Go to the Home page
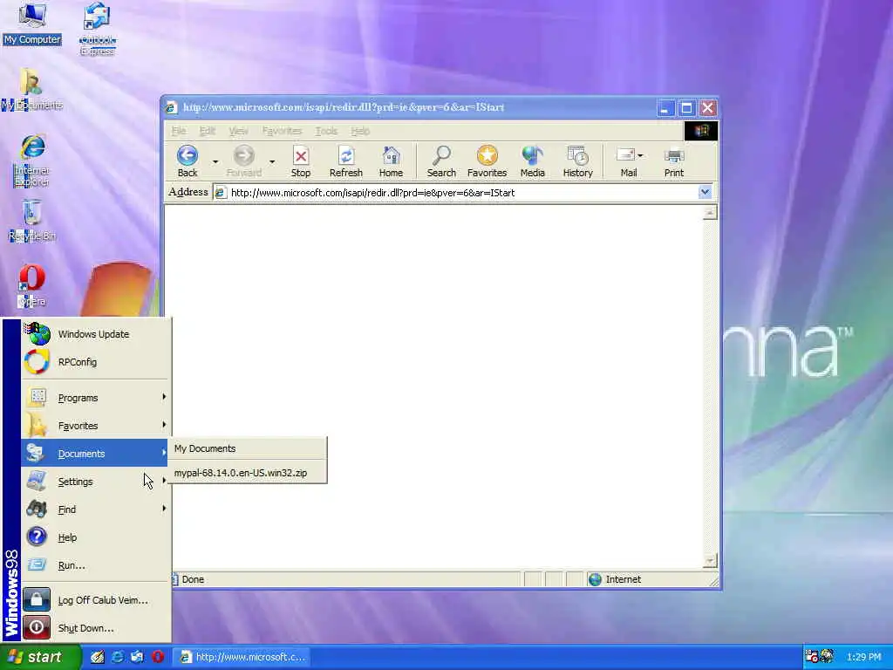This screenshot has width=893, height=670. 391,161
